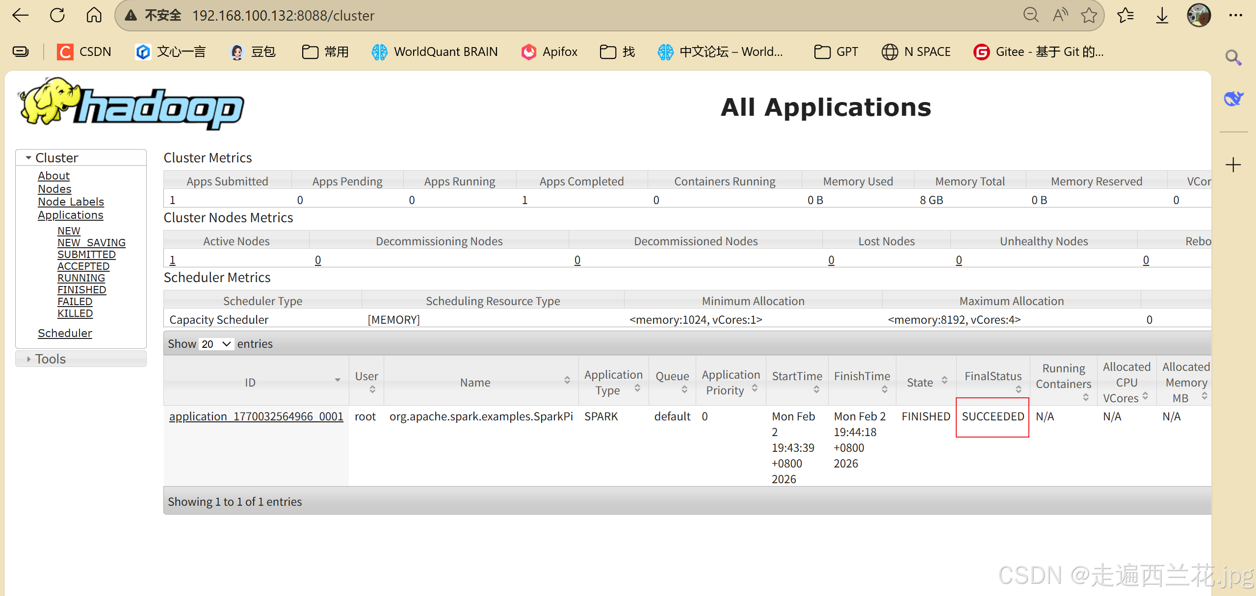Open CSDN bookmark icon
The height and width of the screenshot is (596, 1256).
65,52
